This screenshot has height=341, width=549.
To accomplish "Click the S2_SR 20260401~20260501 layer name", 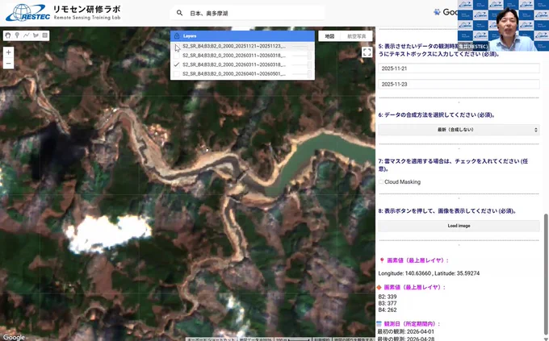I will (234, 74).
